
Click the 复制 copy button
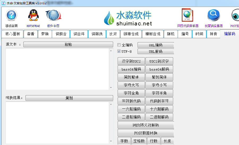tap(69, 98)
